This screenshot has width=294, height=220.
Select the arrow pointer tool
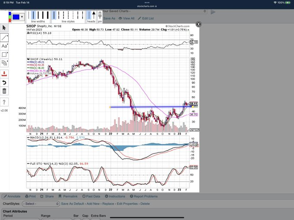tap(4, 28)
